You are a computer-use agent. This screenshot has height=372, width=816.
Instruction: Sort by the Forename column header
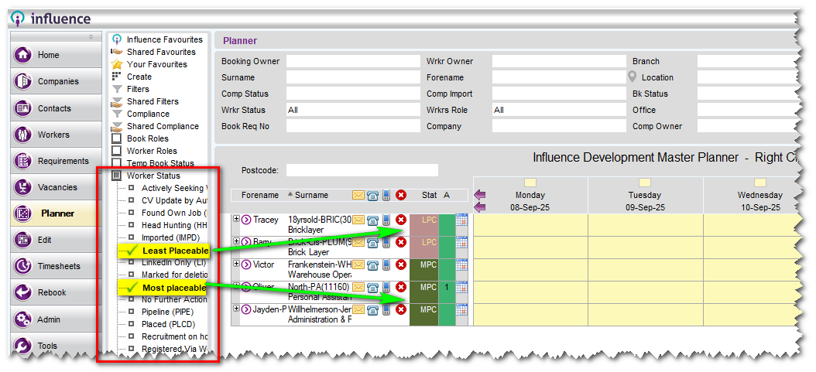[x=259, y=196]
